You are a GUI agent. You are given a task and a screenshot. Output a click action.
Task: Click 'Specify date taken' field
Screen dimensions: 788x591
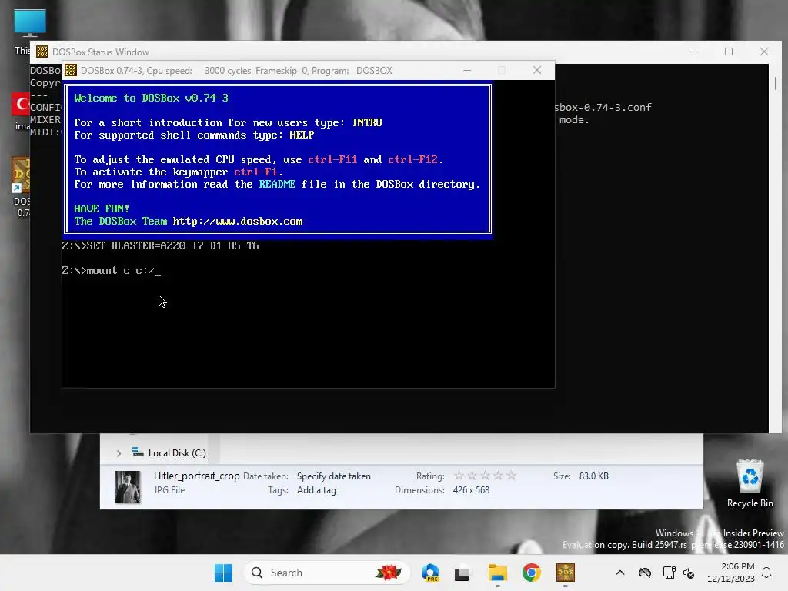pos(334,476)
